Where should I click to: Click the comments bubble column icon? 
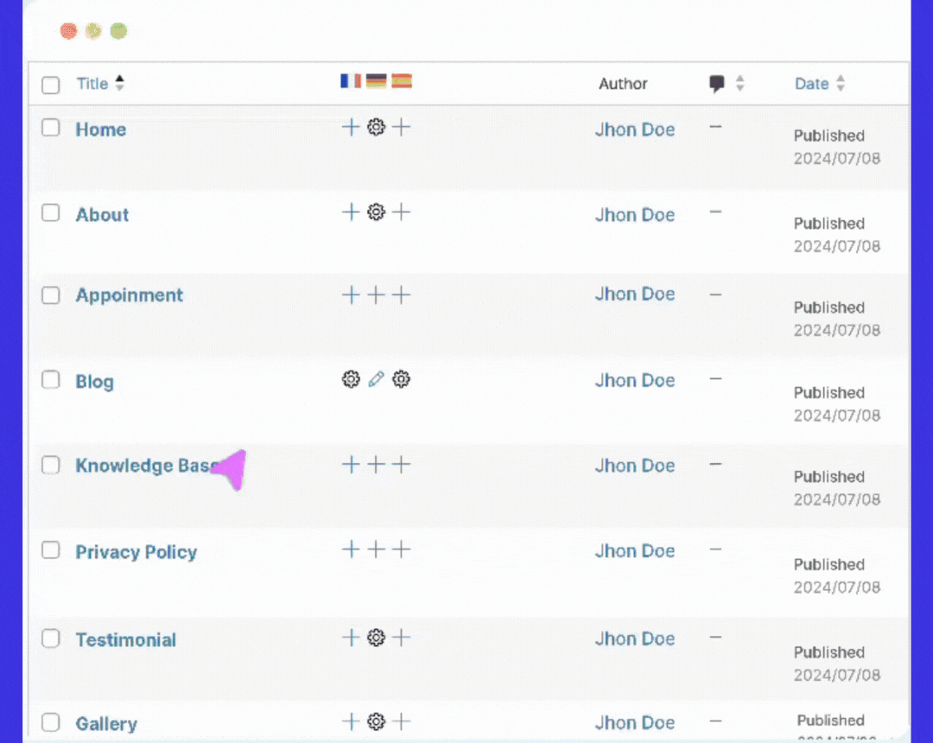[x=716, y=84]
